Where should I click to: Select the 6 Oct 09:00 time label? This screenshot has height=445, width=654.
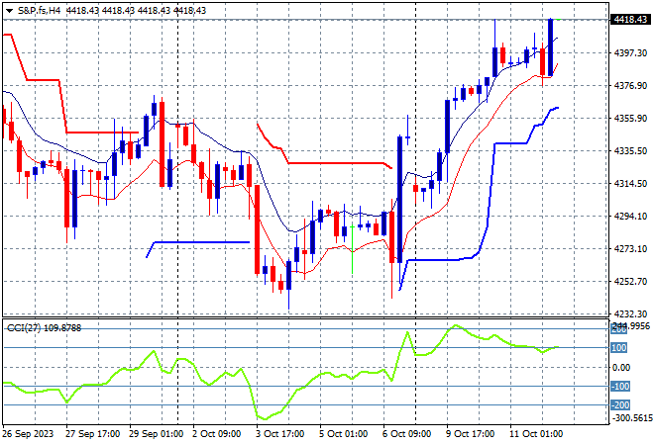pos(406,434)
